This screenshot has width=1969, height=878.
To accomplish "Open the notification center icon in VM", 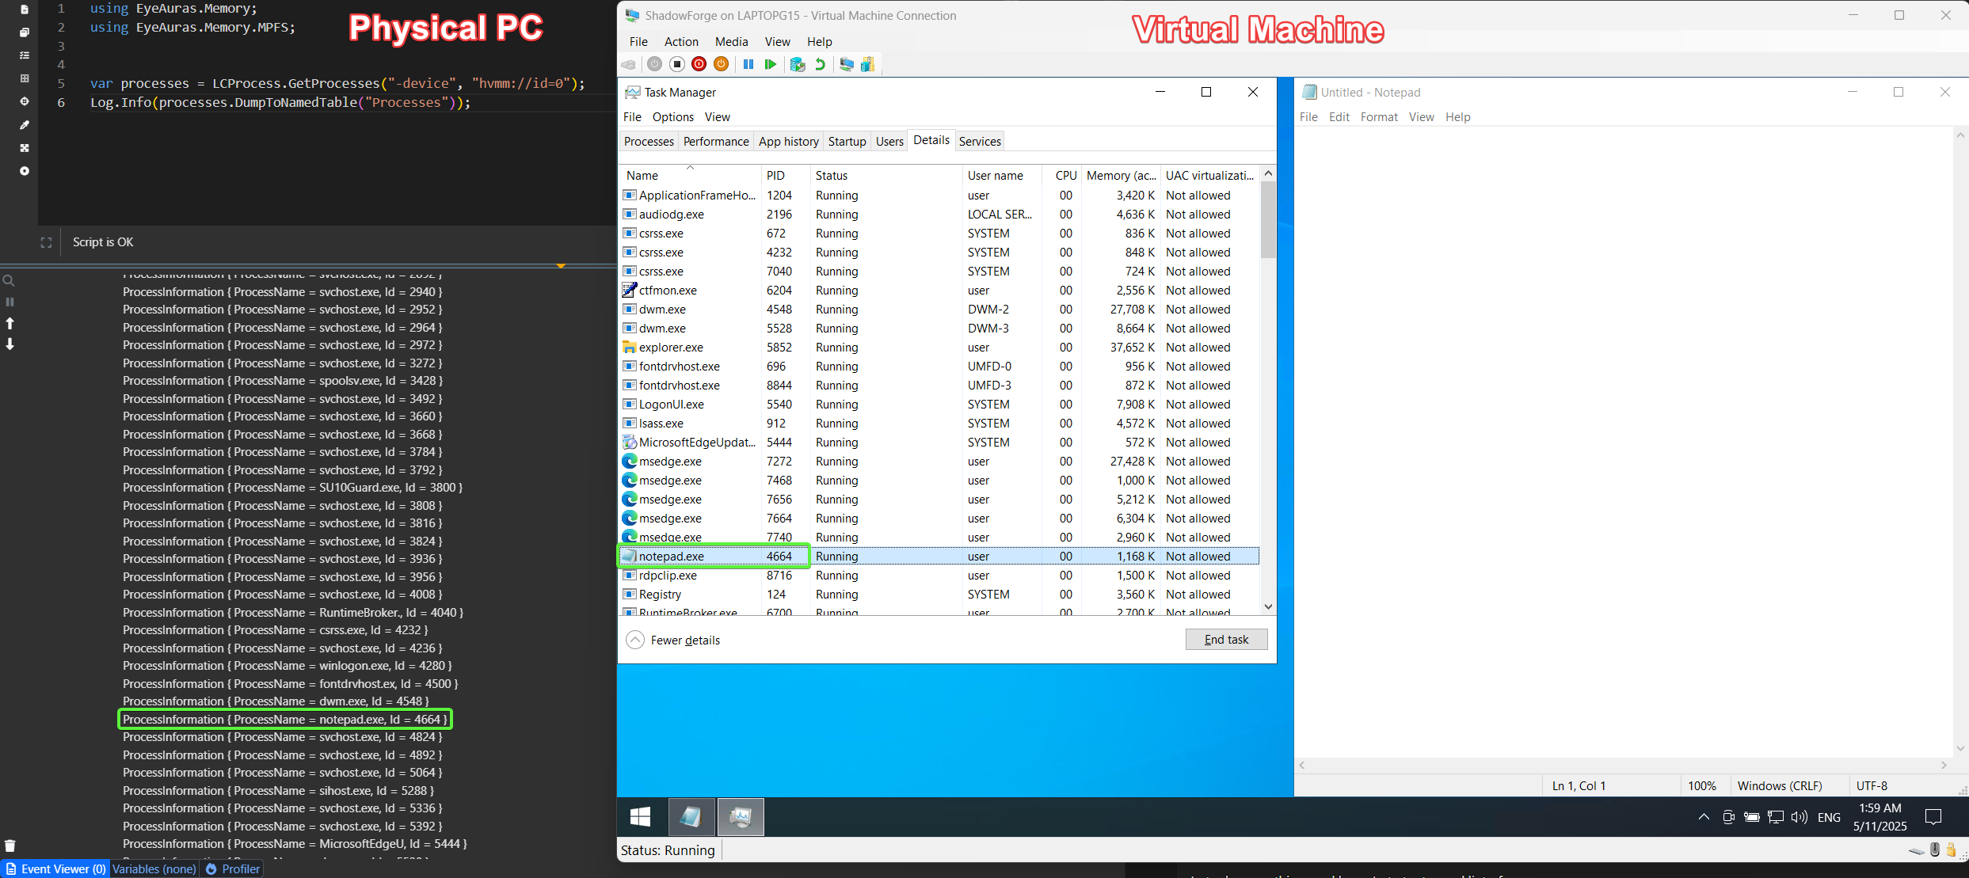I will pyautogui.click(x=1933, y=817).
